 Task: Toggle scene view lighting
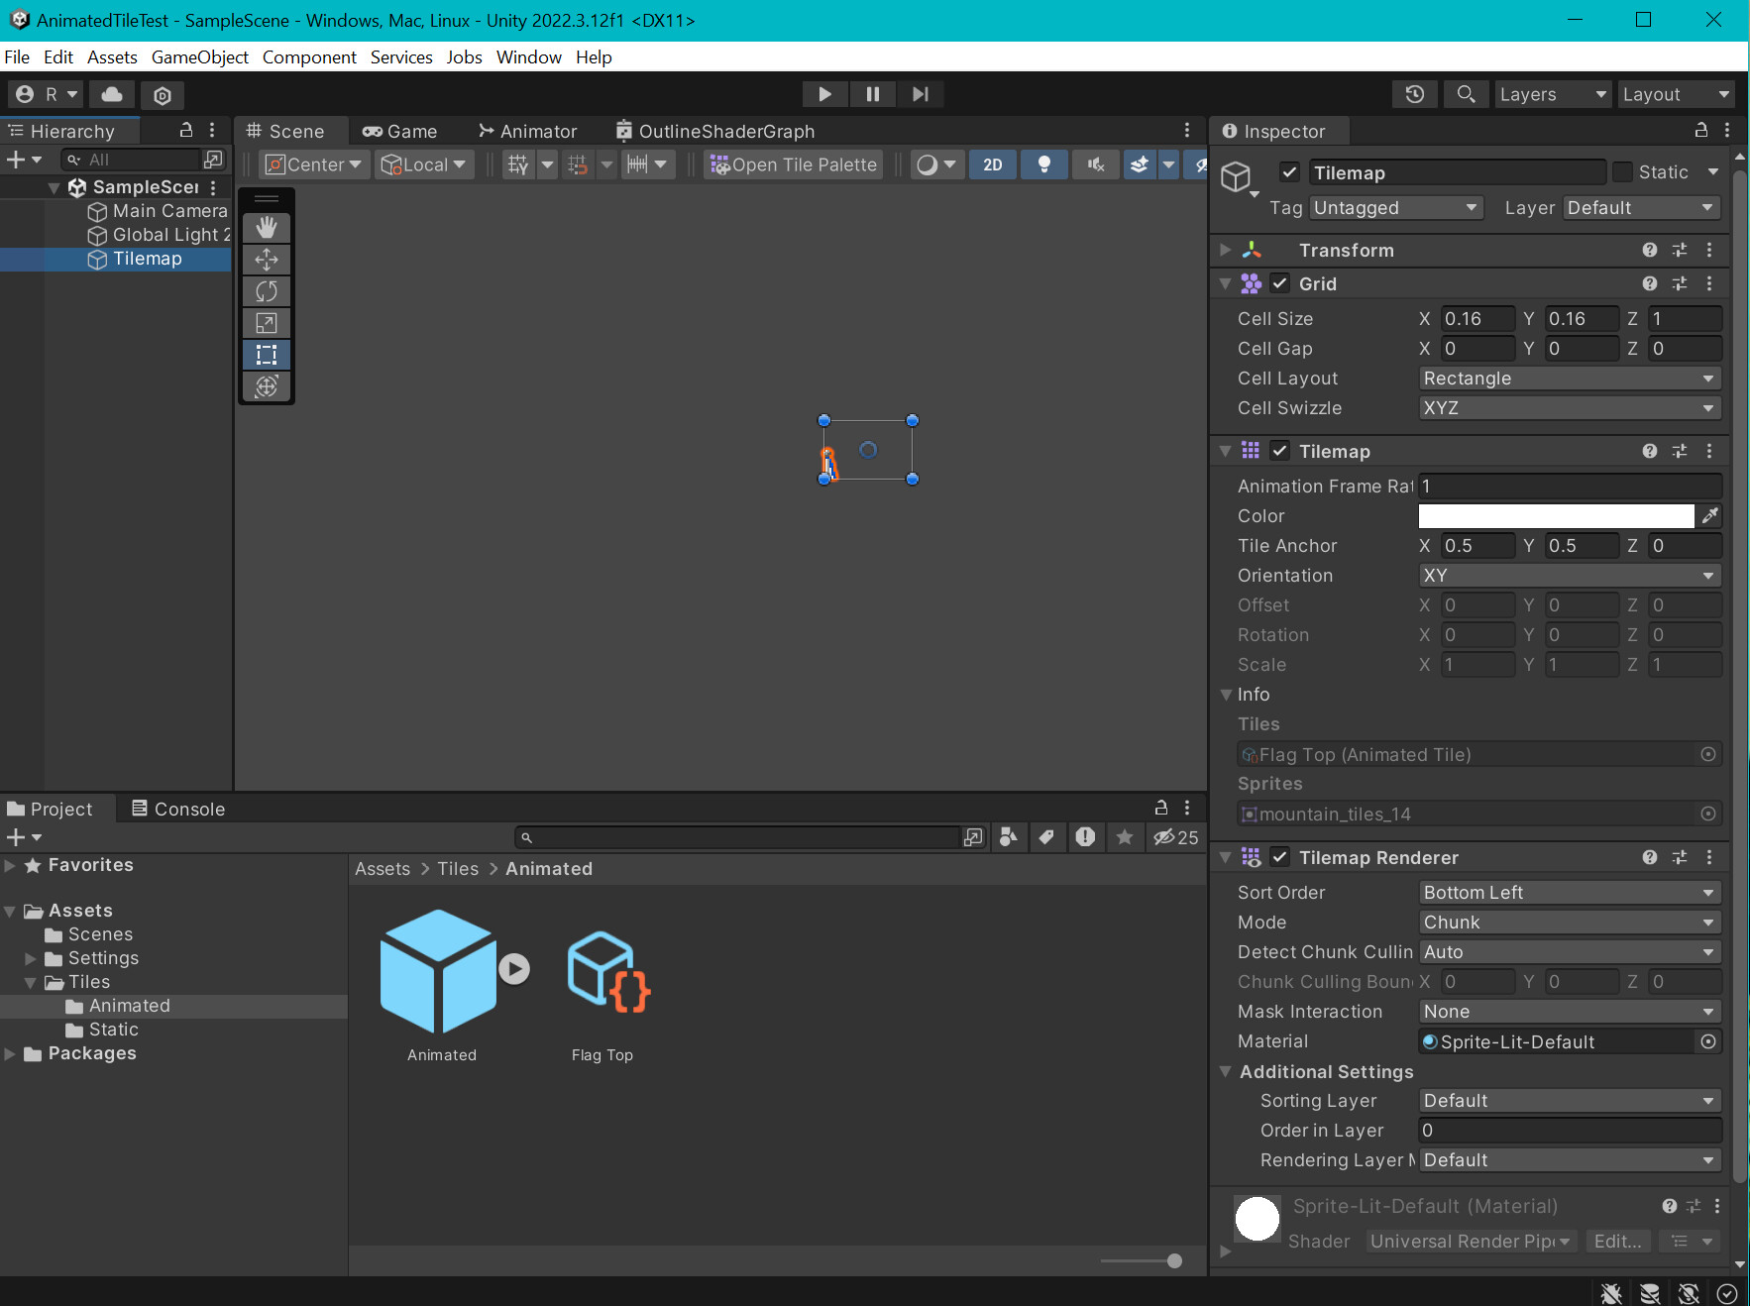(1043, 164)
